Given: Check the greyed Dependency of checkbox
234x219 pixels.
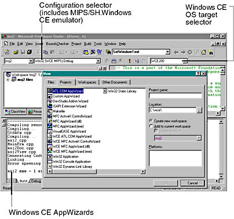Looking at the screenshot, I should tap(156, 131).
